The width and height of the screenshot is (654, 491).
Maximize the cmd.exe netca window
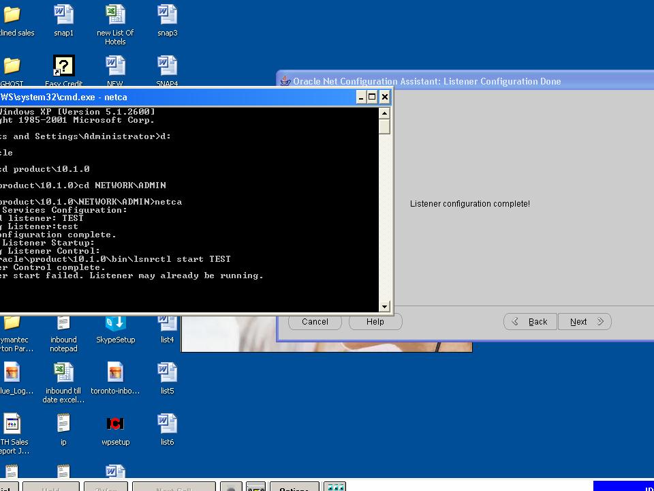pyautogui.click(x=372, y=98)
